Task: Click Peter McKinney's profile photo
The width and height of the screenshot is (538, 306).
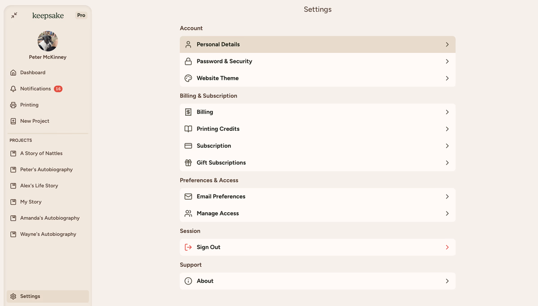Action: (48, 41)
